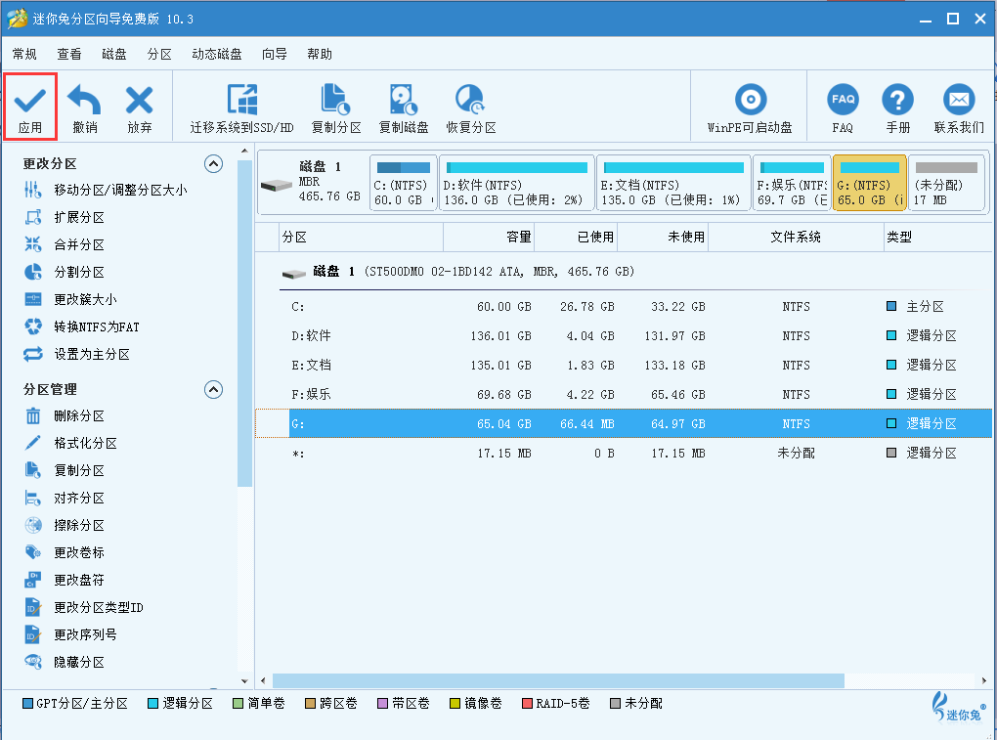
Task: Select the F:娱乐 partition block in disk map
Action: pyautogui.click(x=792, y=183)
